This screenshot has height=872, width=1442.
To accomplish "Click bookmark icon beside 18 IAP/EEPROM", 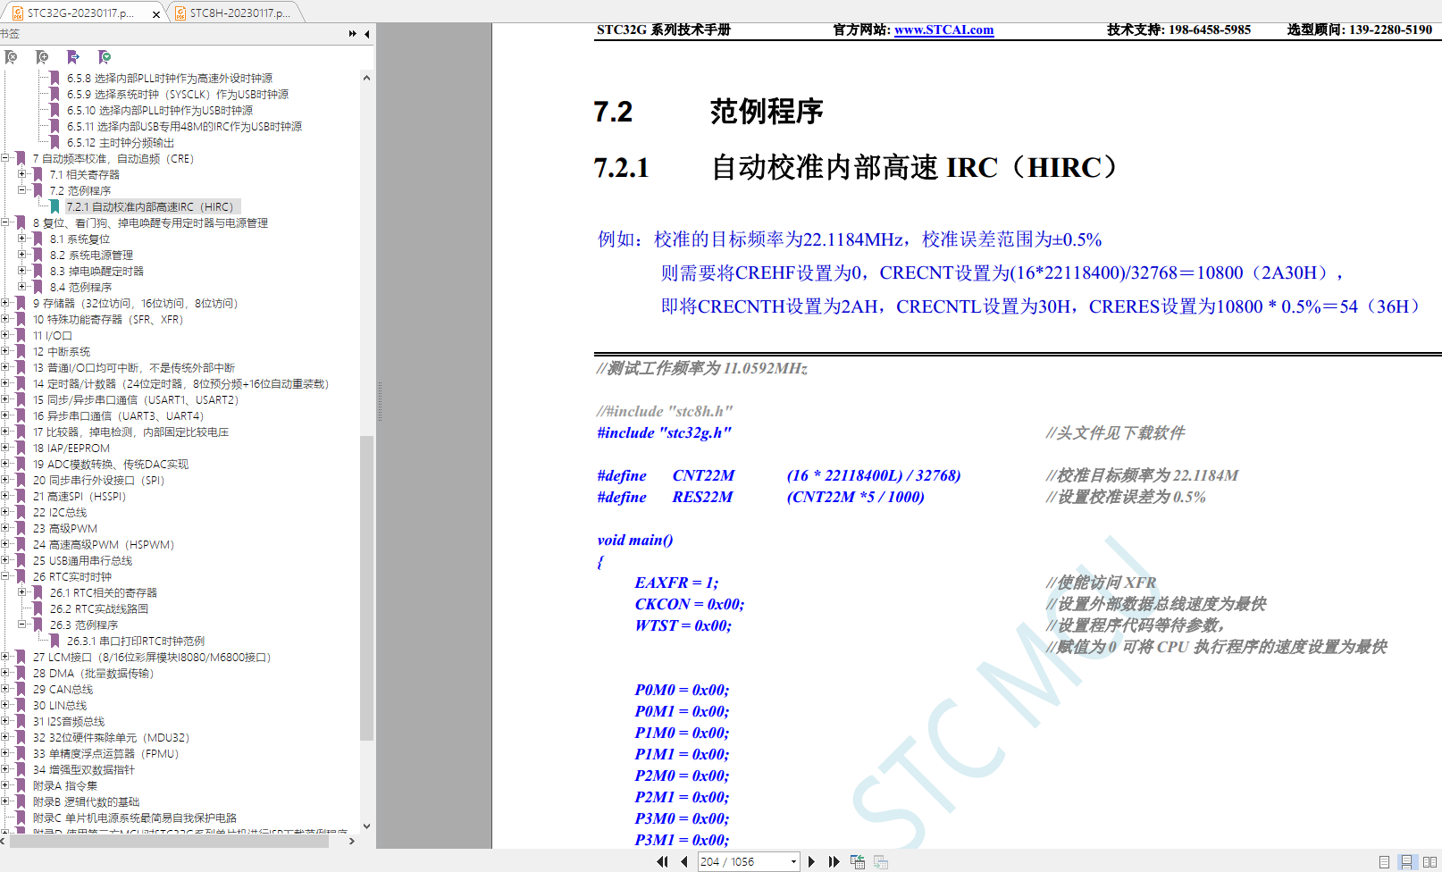I will point(21,448).
